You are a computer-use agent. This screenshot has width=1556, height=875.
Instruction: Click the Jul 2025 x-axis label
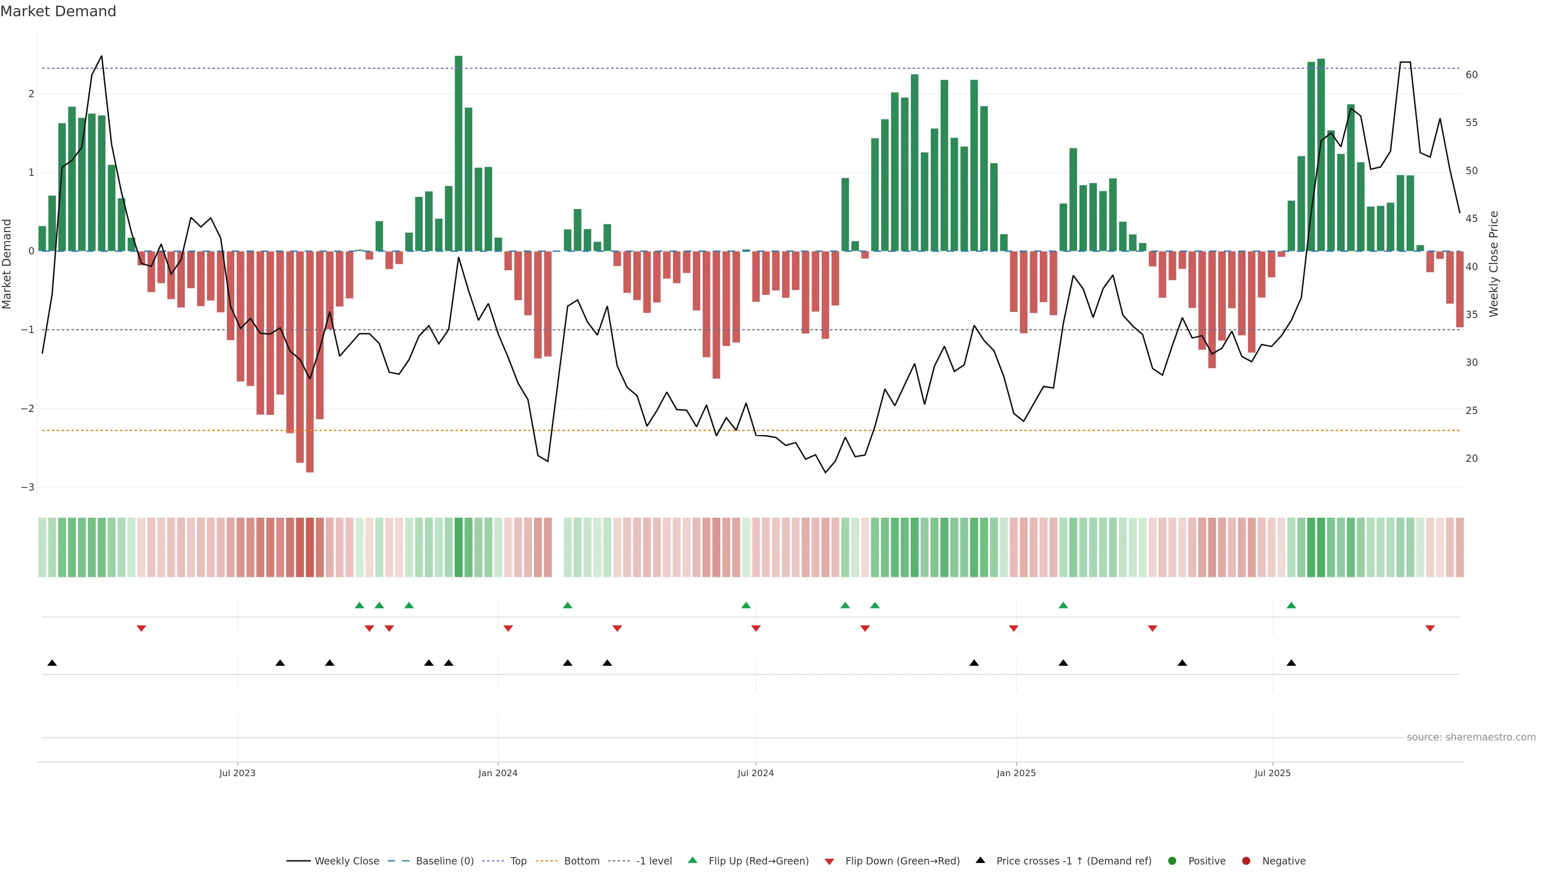[1272, 773]
